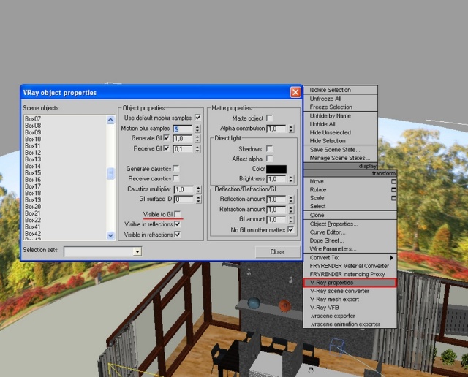Click the GI surface ID input field
The image size is (468, 377).
tap(184, 199)
